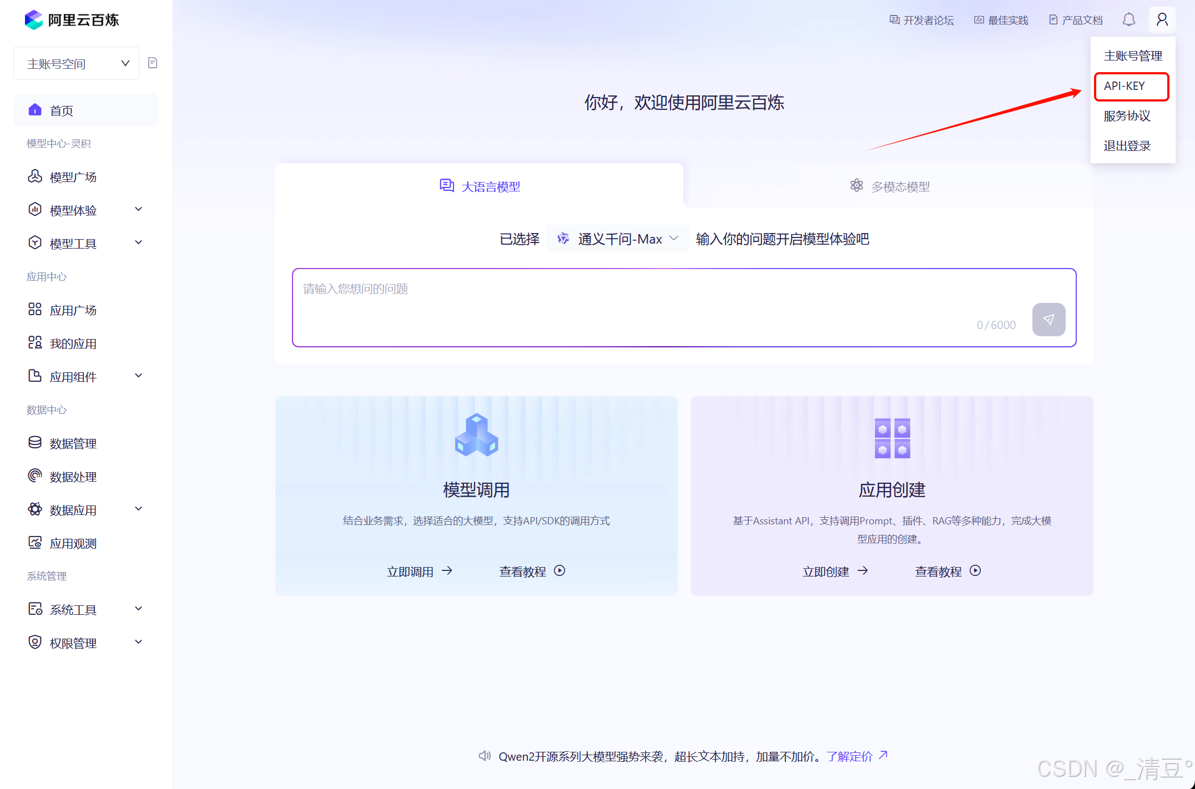Click the 应用观测 monitor icon

[x=35, y=543]
